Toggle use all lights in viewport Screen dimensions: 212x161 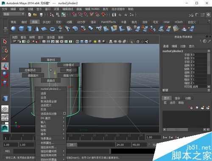[x=95, y=41]
